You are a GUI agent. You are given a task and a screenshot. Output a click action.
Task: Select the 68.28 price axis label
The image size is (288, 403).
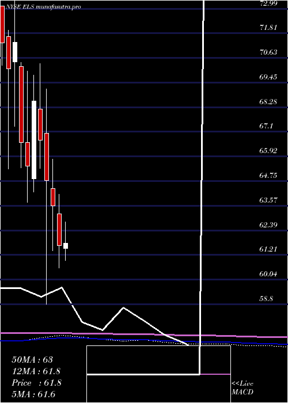[269, 102]
